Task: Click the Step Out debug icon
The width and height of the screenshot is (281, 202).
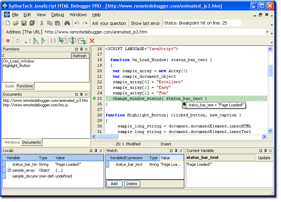Action: pos(82,41)
